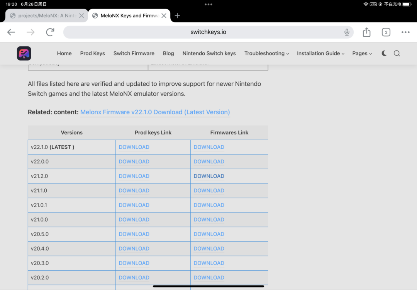Download firmware for v22.0.0
This screenshot has height=290, width=417.
click(x=209, y=161)
